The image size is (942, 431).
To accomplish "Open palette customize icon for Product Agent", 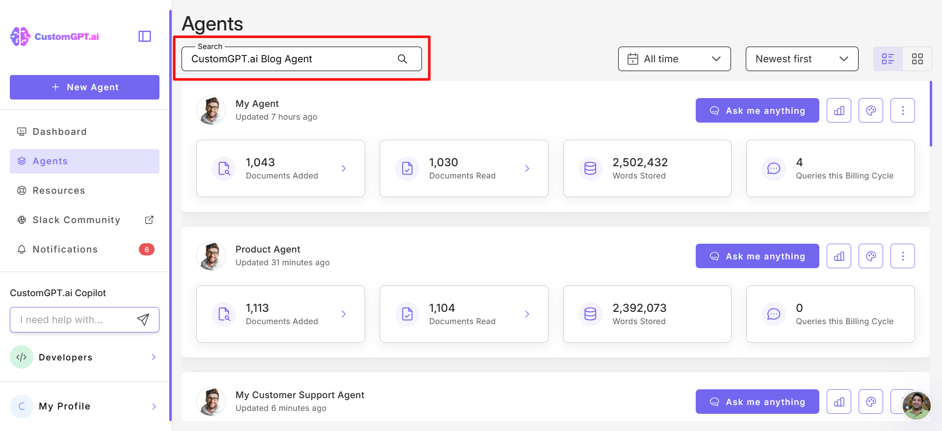I will 871,256.
